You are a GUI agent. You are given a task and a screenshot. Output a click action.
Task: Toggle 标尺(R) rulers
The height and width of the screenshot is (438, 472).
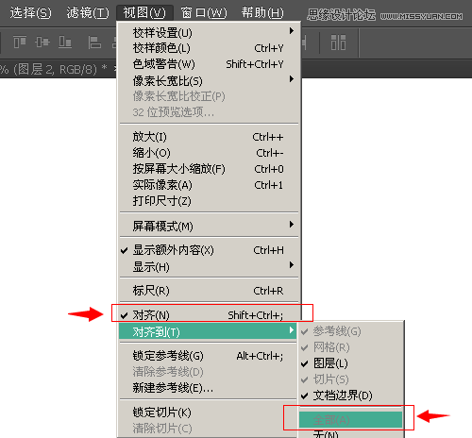pos(208,291)
